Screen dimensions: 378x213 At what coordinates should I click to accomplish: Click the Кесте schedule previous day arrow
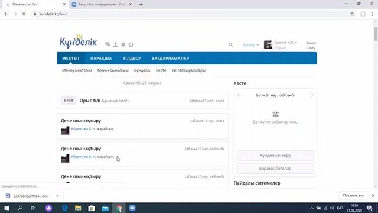click(240, 95)
